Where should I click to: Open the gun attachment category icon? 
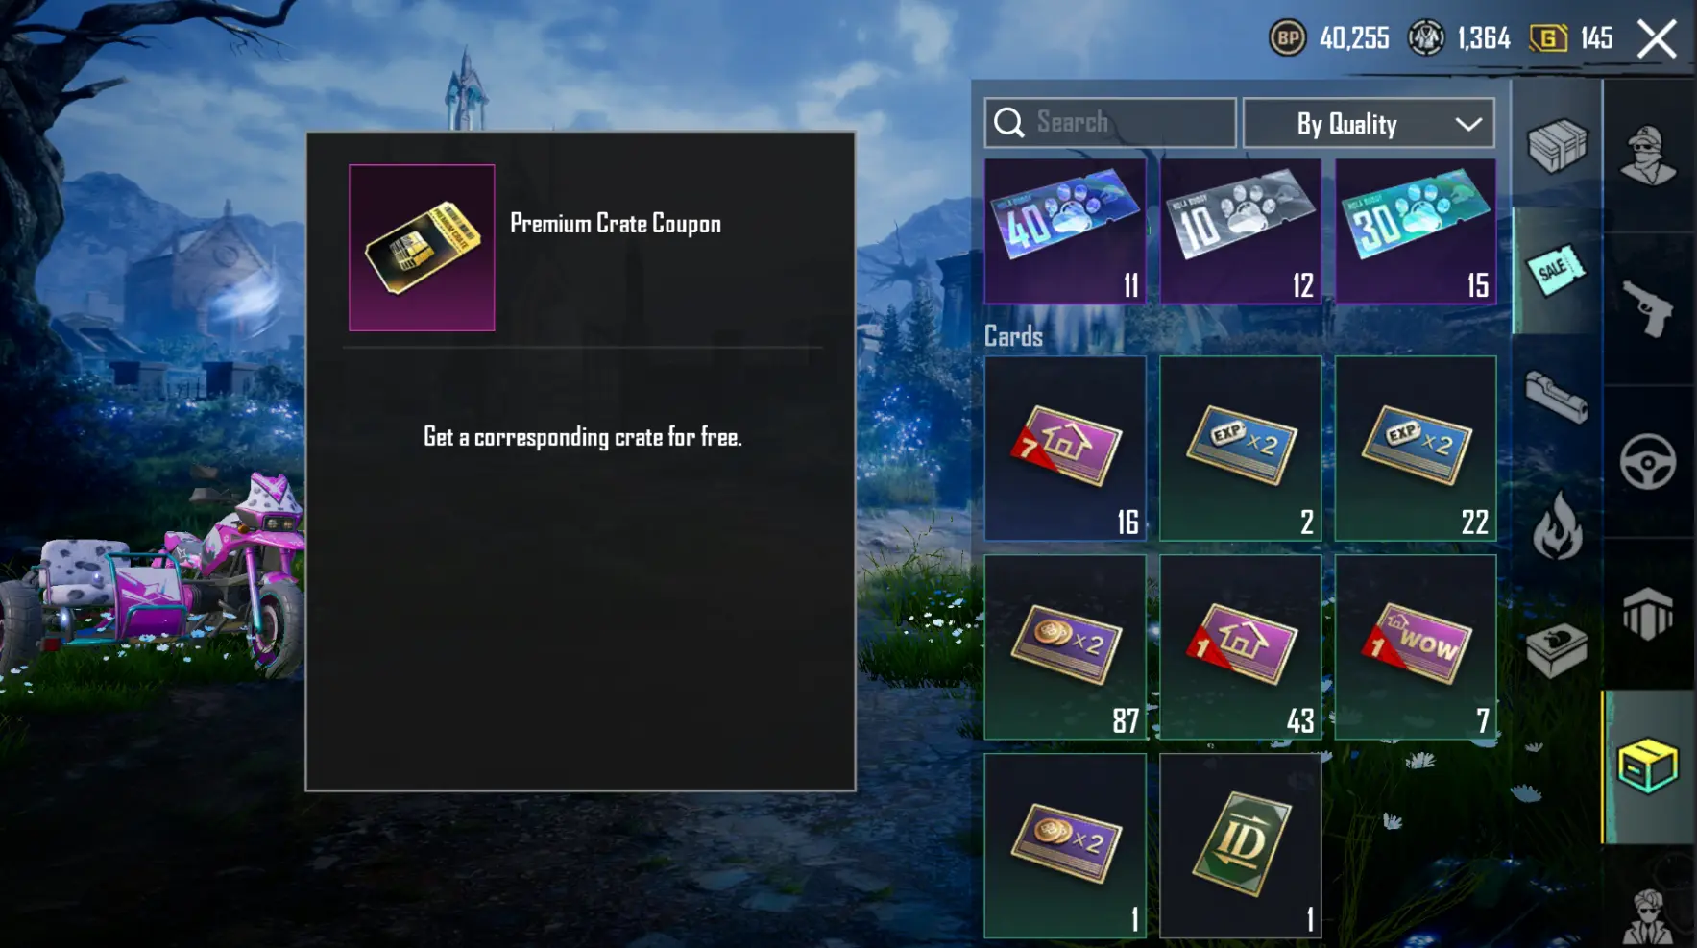[x=1557, y=397]
